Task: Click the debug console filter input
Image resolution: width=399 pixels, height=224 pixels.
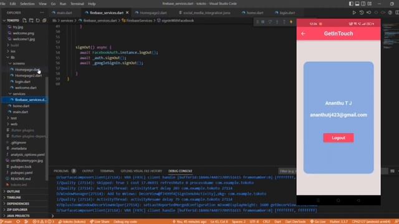Action: [287, 171]
